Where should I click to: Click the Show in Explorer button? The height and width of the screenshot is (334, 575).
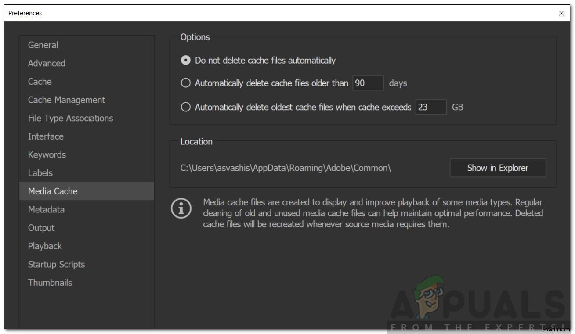498,168
